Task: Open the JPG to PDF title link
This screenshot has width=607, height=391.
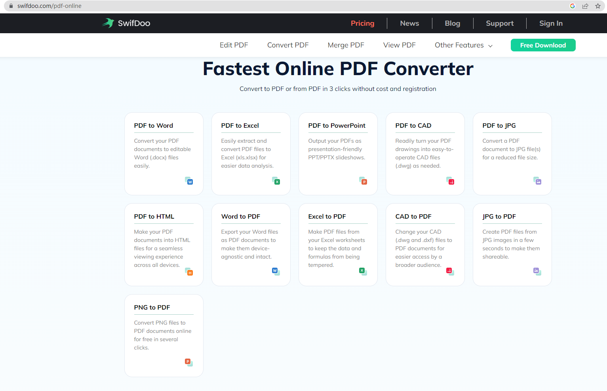Action: [x=499, y=216]
